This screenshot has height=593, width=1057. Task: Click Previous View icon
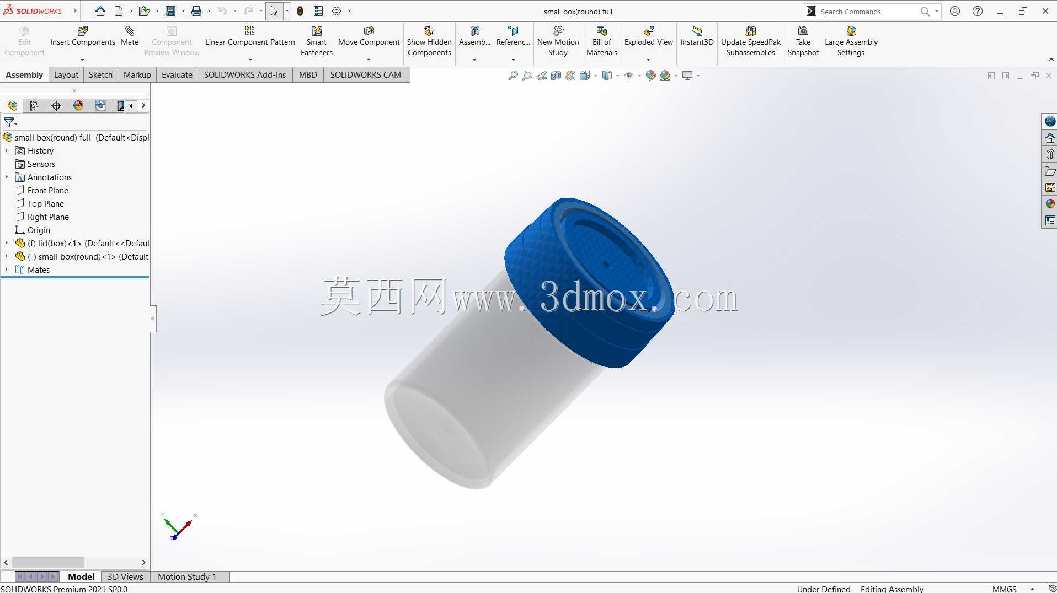pyautogui.click(x=542, y=76)
